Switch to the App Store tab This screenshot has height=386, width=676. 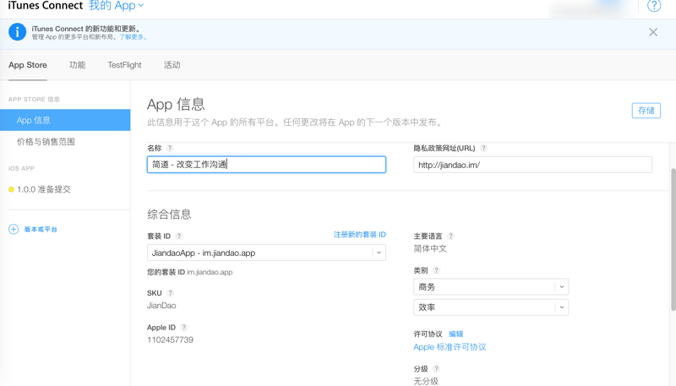point(28,65)
